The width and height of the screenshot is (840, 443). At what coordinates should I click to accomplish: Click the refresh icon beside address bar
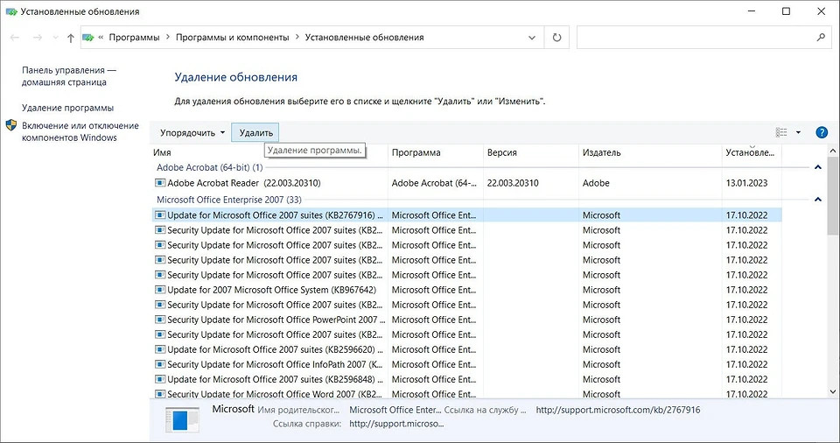point(557,38)
